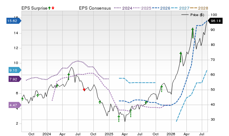Click the 2024 x-axis label

click(x=47, y=134)
